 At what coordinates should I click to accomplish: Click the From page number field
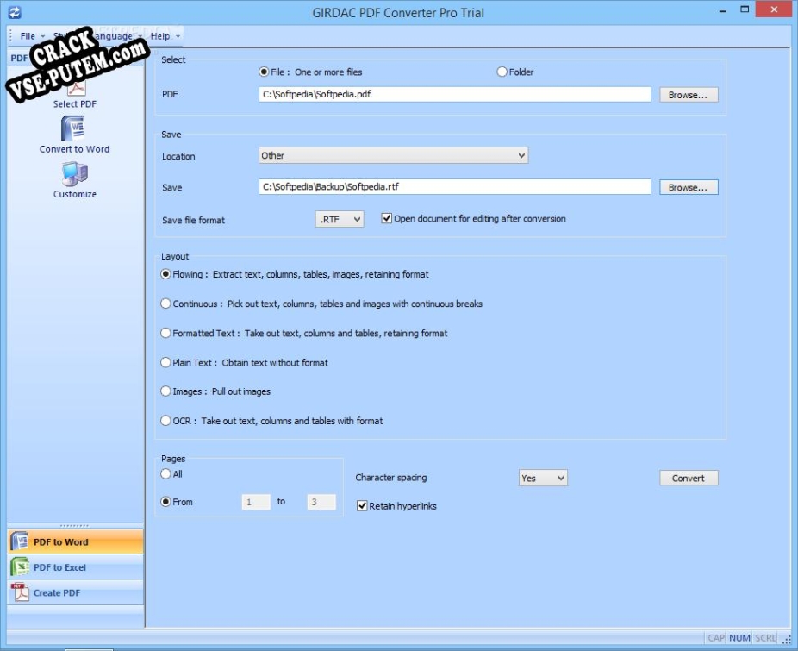coord(256,502)
